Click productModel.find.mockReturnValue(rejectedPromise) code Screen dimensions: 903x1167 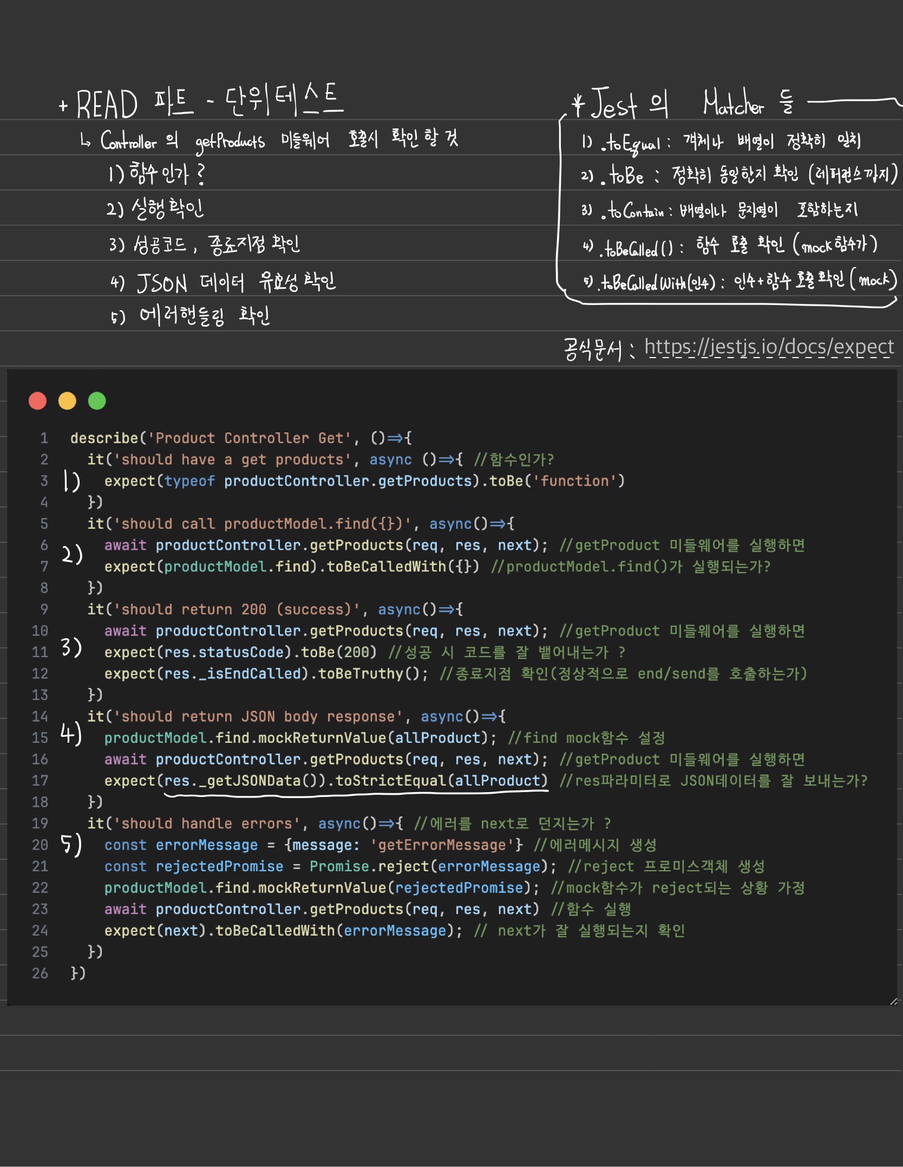[322, 887]
